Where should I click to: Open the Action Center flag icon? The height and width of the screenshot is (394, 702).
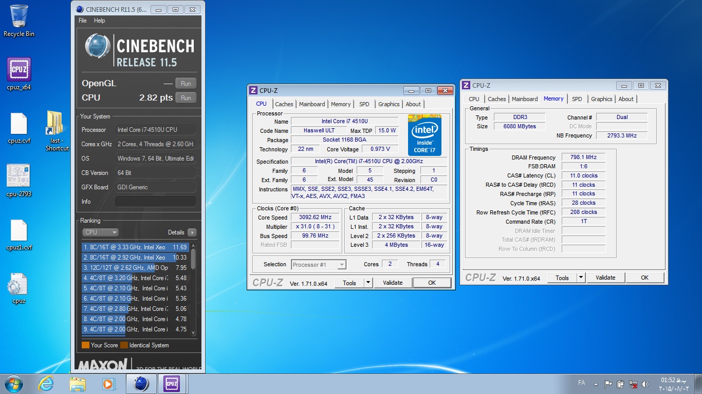pos(608,384)
